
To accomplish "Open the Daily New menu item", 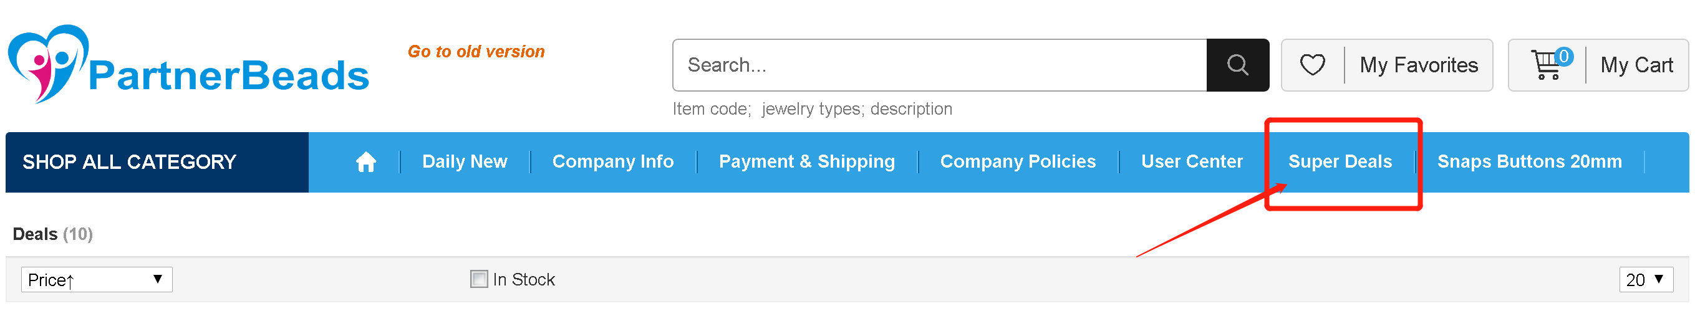I will (465, 161).
